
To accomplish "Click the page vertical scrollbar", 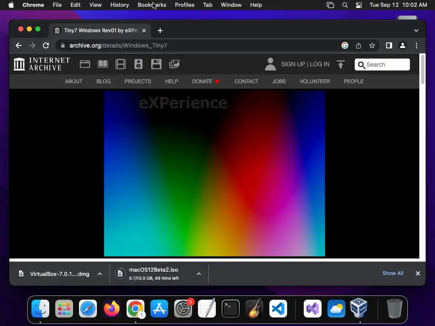I will click(x=423, y=69).
